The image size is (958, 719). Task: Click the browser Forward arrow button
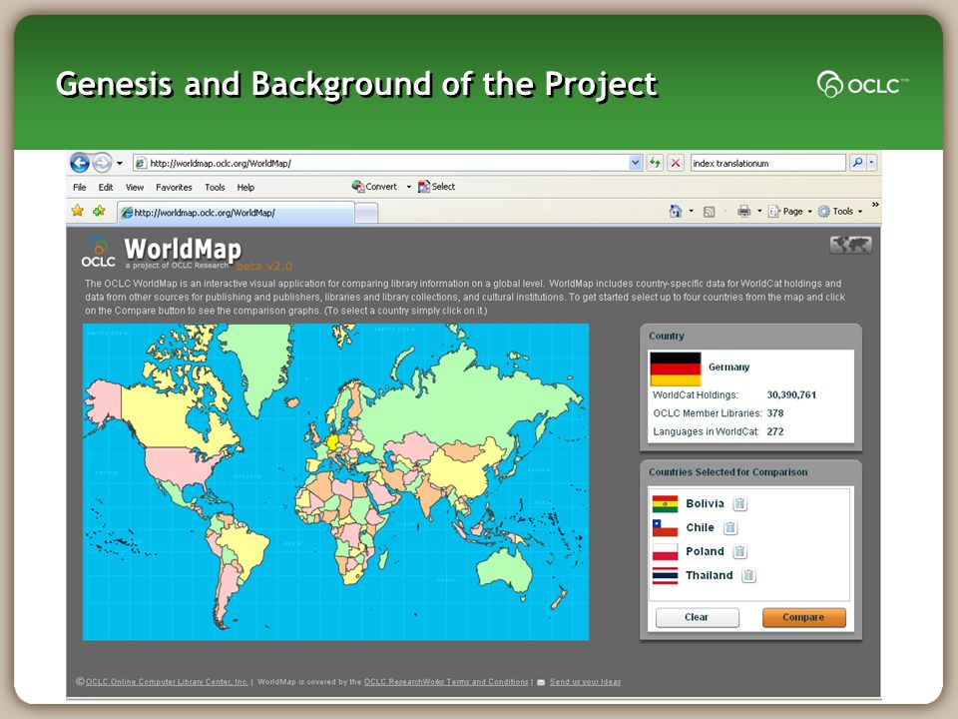pyautogui.click(x=102, y=163)
